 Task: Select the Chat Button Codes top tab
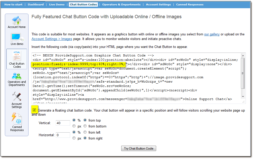tap(83, 5)
